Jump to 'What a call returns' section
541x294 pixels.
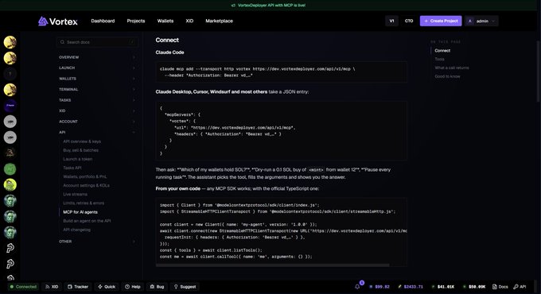click(452, 68)
